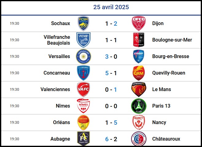
Task: Click the Nancy club crest
Action: pyautogui.click(x=138, y=122)
